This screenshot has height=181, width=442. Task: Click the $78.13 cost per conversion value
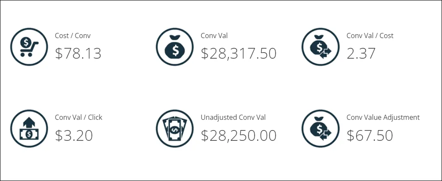pos(78,53)
